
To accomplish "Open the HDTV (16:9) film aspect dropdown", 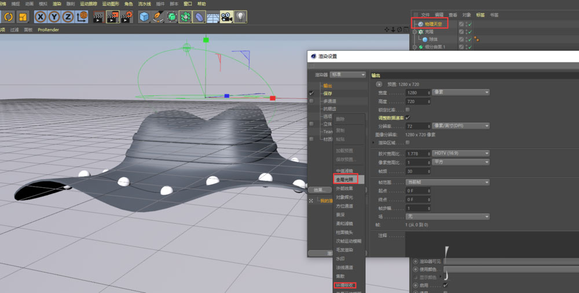I will pyautogui.click(x=461, y=153).
